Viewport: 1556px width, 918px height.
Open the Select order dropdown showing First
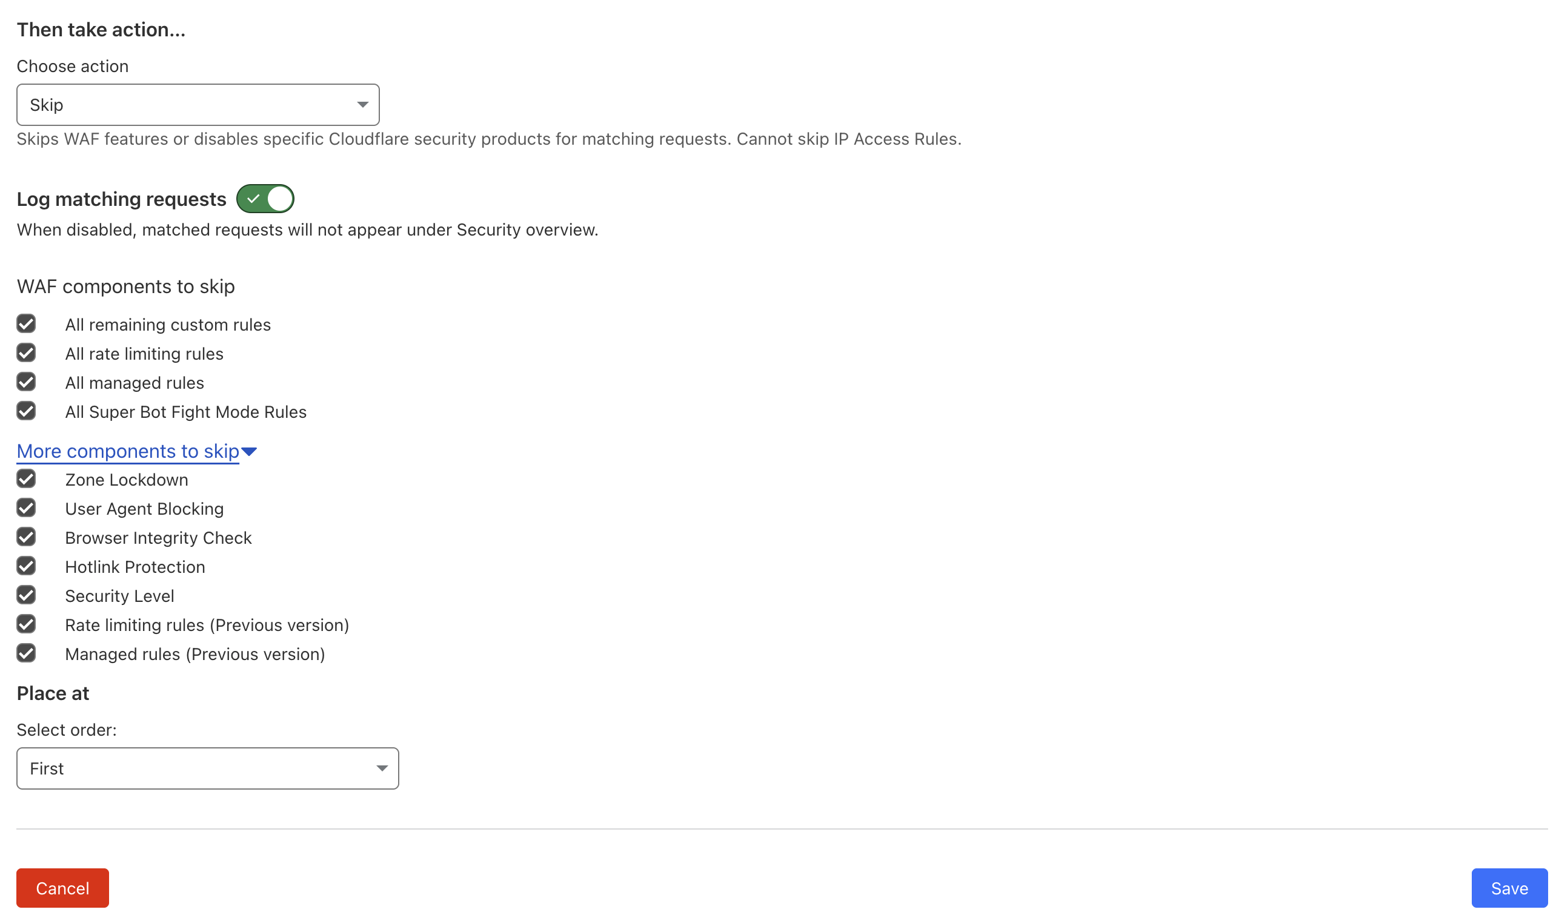tap(207, 768)
